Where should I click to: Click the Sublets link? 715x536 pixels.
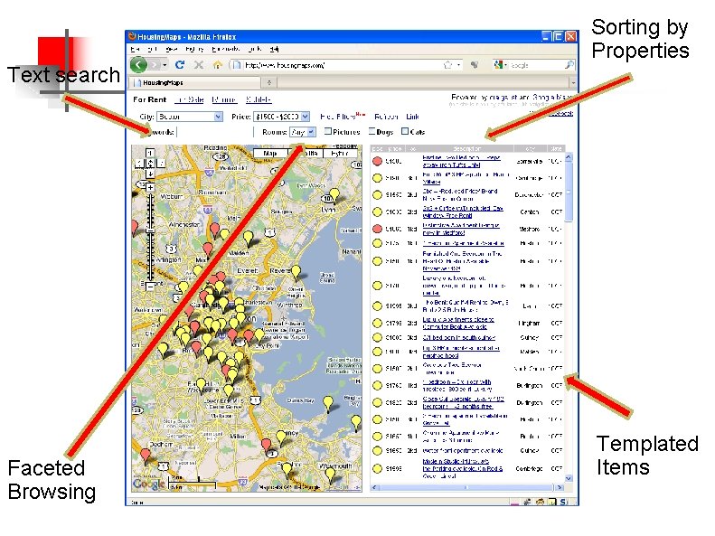click(x=259, y=99)
